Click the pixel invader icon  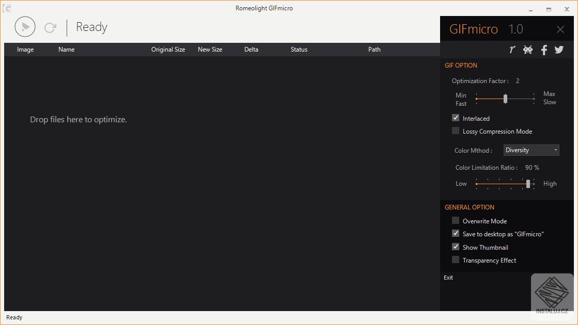click(x=528, y=50)
